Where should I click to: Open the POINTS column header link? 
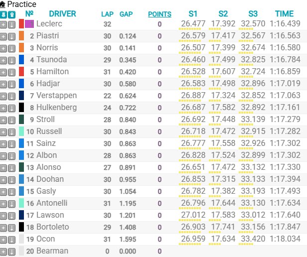[159, 14]
